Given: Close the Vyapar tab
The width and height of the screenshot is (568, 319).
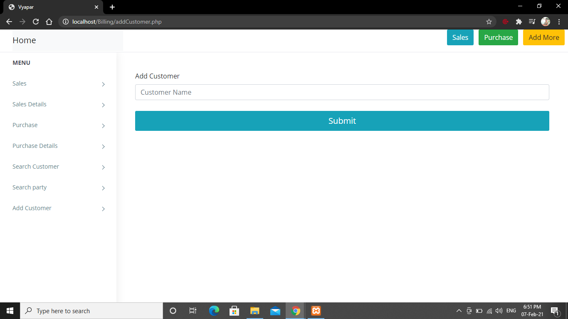Looking at the screenshot, I should coord(96,7).
